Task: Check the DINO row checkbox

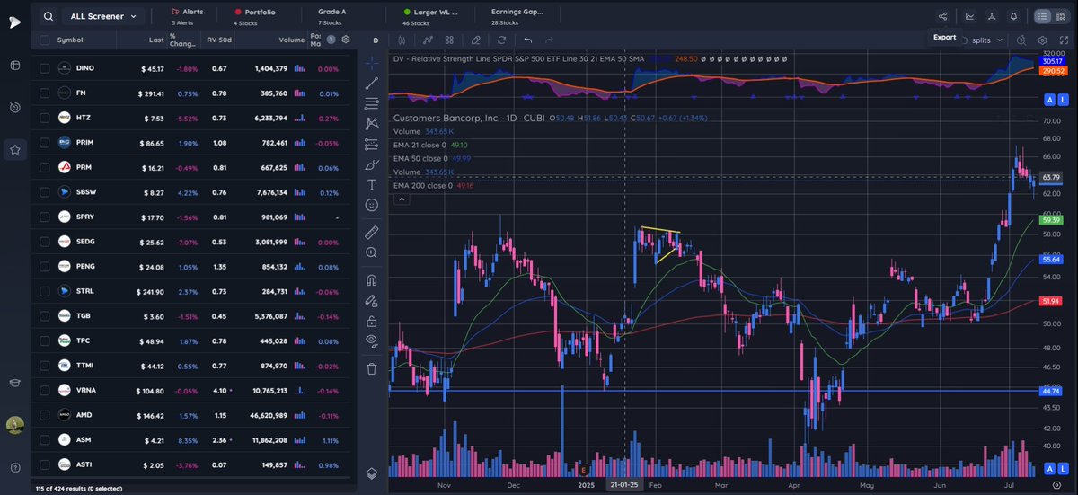Action: [x=44, y=68]
